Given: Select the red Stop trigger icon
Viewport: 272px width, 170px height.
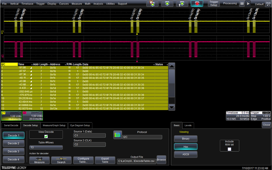Looking at the screenshot, I should pyautogui.click(x=197, y=4).
